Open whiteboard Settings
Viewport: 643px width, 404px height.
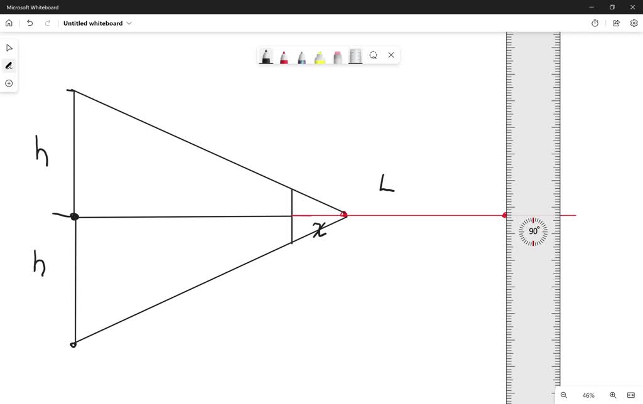pyautogui.click(x=634, y=23)
